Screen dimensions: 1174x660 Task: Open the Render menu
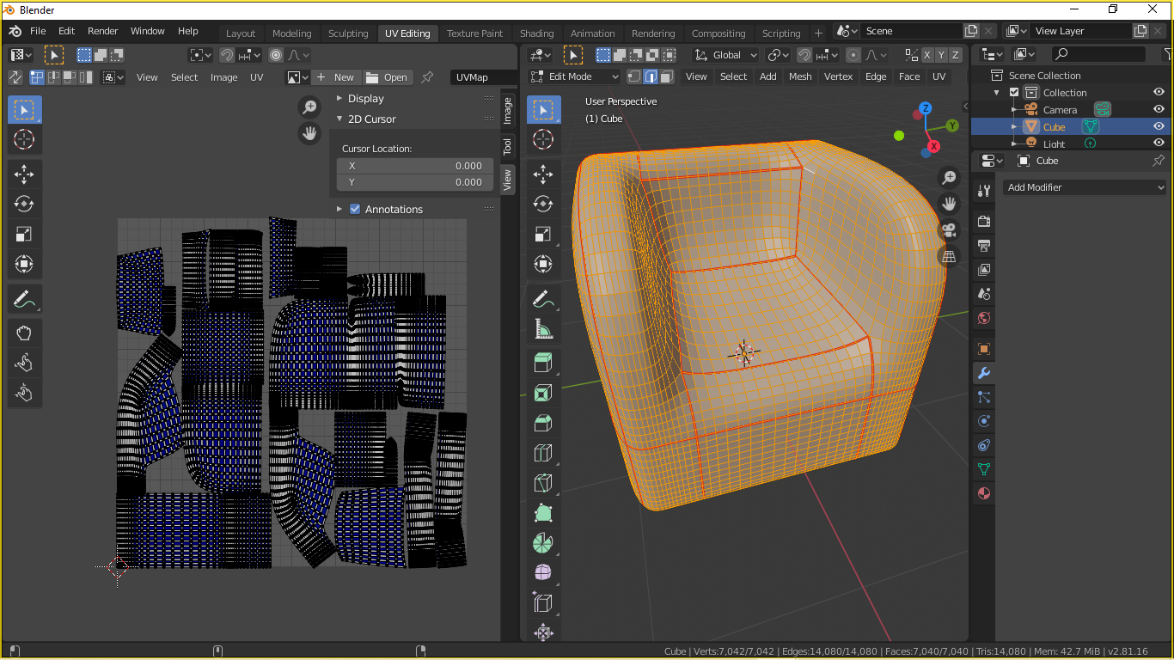coord(102,31)
